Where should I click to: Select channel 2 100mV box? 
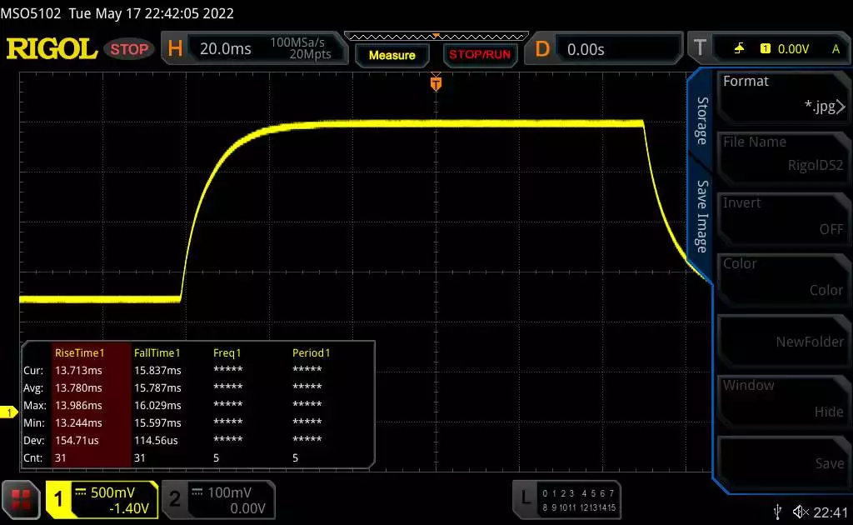pyautogui.click(x=219, y=499)
